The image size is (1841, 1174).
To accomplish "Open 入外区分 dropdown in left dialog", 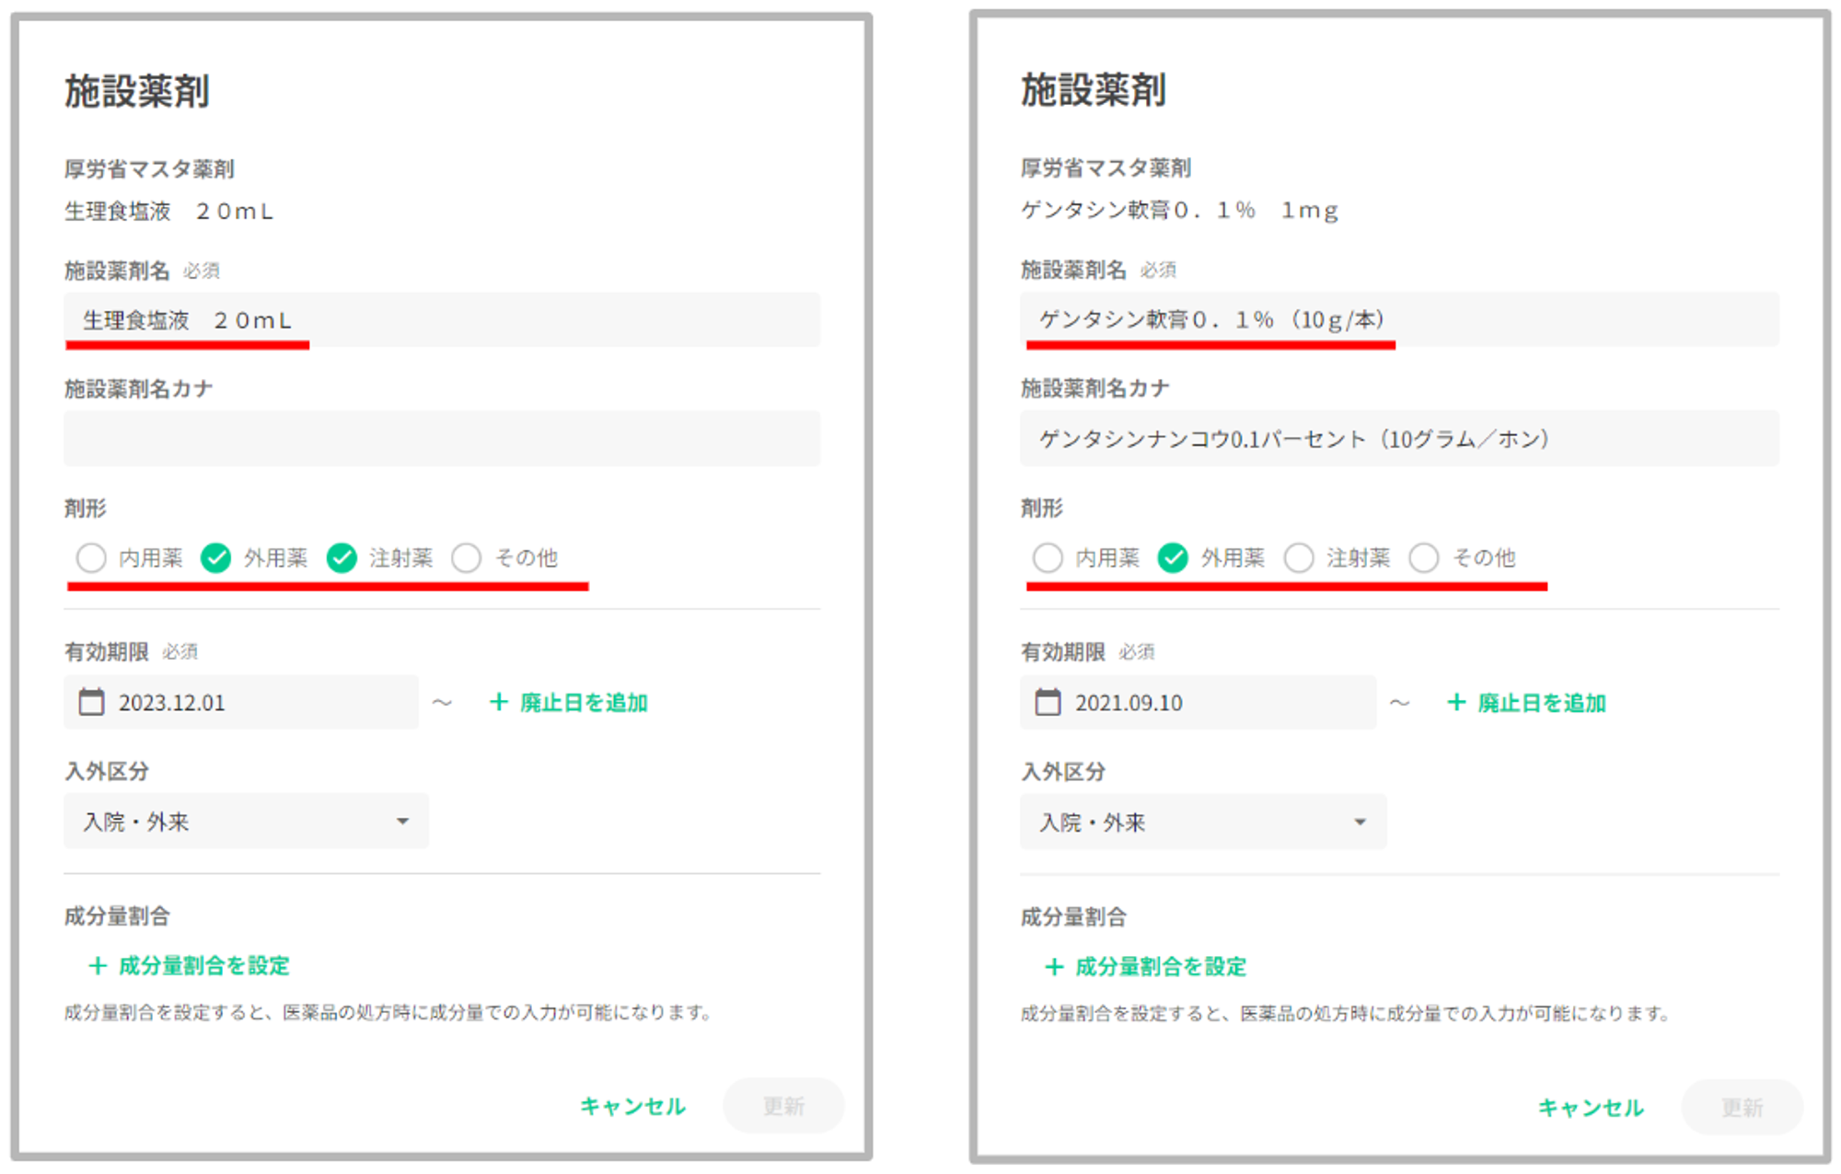I will point(246,821).
